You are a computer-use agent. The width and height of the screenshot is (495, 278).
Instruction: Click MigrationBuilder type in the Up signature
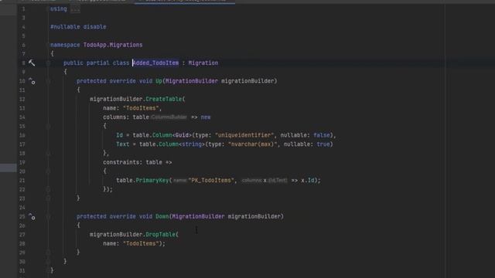[192, 81]
